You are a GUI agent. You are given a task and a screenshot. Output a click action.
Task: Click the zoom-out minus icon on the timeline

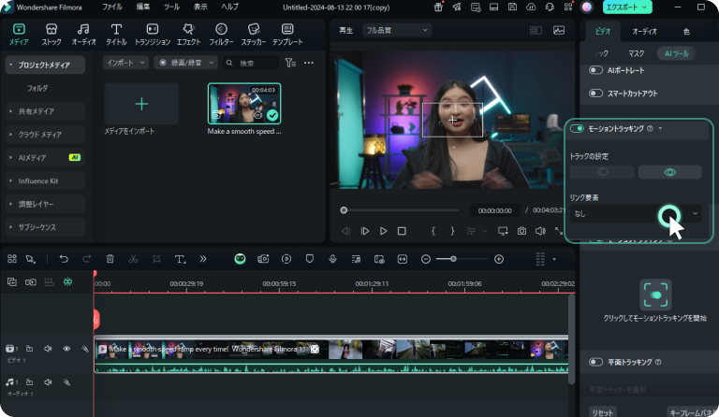(x=426, y=259)
